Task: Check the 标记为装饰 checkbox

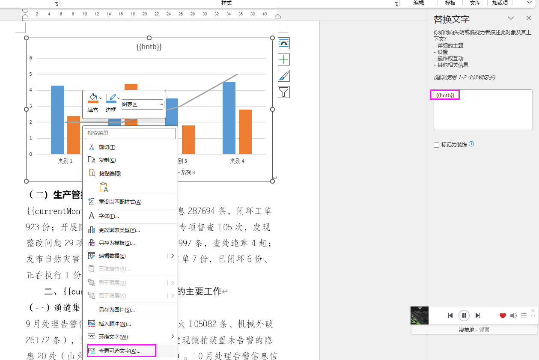Action: tap(437, 145)
